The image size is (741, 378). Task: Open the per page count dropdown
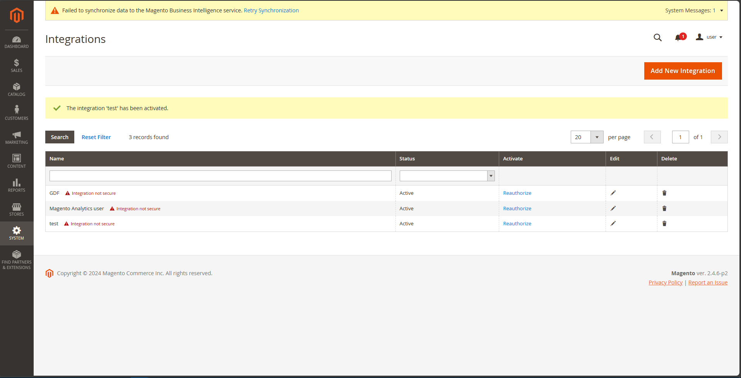click(x=597, y=137)
